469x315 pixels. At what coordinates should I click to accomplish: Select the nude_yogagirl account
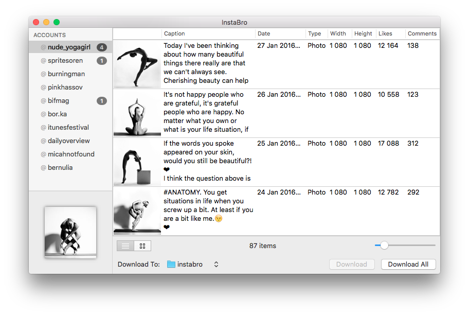tap(70, 47)
